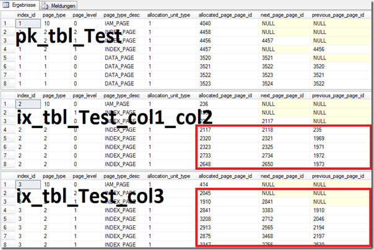Select allocated page id 2875 cell
Viewport: 374px width, 250px height.
coord(227,236)
